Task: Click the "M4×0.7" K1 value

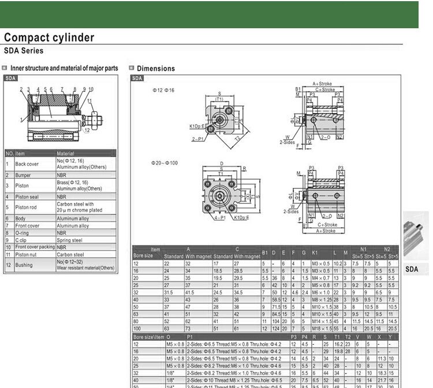Action: pos(320,278)
